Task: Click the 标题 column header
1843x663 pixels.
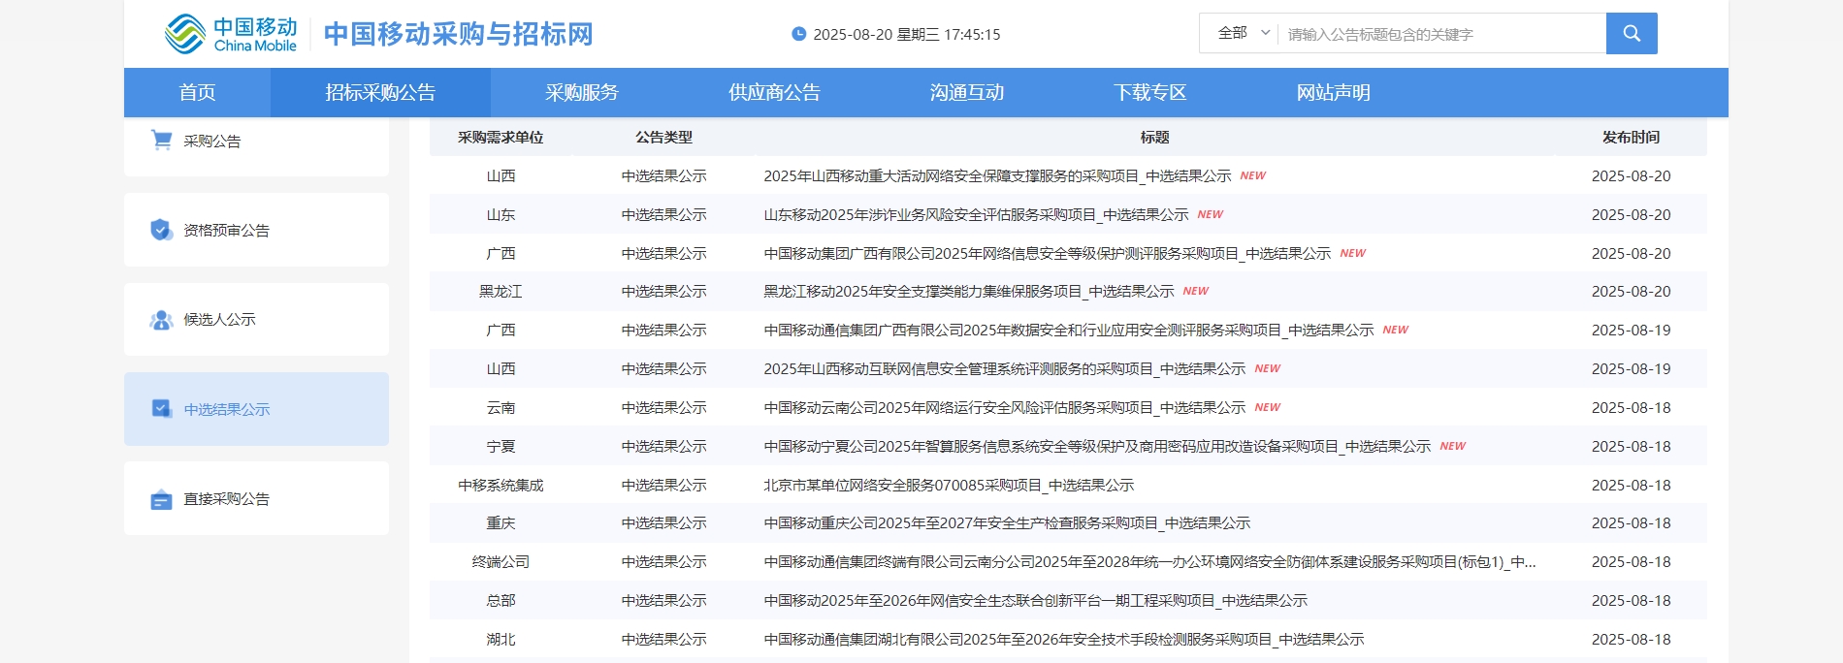Action: (x=1154, y=138)
